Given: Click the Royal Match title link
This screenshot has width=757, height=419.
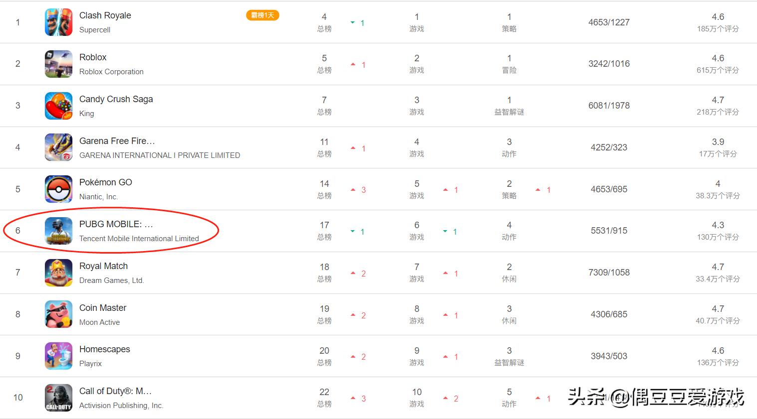Looking at the screenshot, I should click(x=104, y=266).
